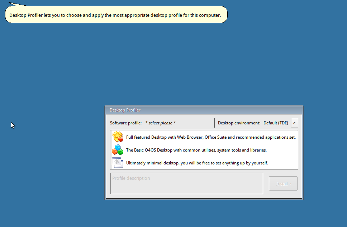
Task: Click the Desktop Profiler tooltip balloon
Action: point(116,15)
